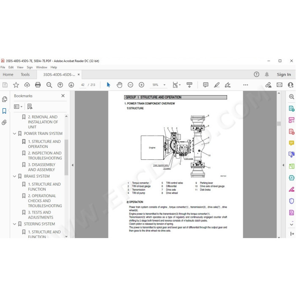This screenshot has height=296, width=296.
Task: Add a new bookmark in the Bookmarks panel
Action: [x=30, y=107]
